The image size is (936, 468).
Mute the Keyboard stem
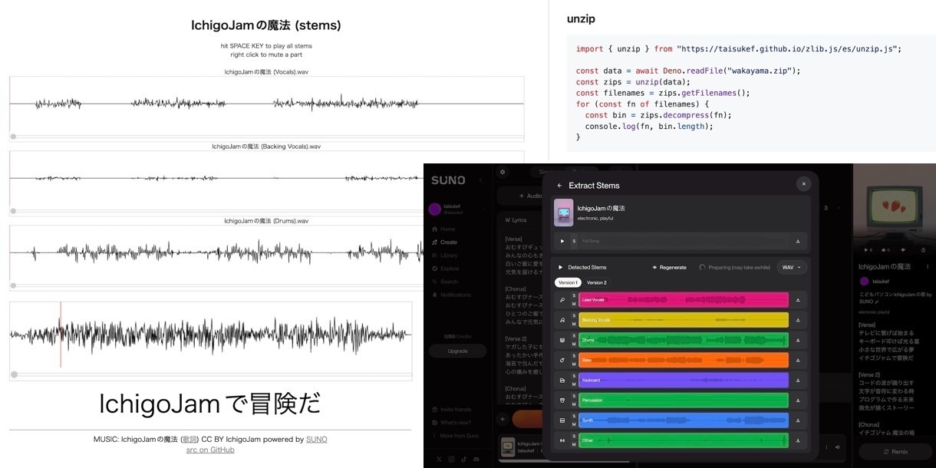click(574, 384)
